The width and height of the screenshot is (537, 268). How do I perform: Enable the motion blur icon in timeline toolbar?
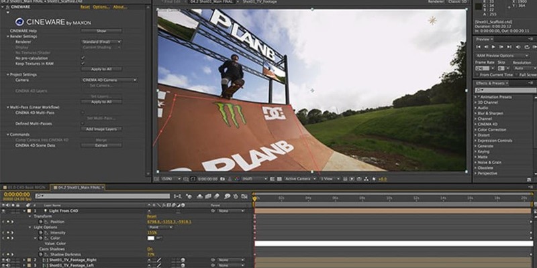click(x=216, y=196)
